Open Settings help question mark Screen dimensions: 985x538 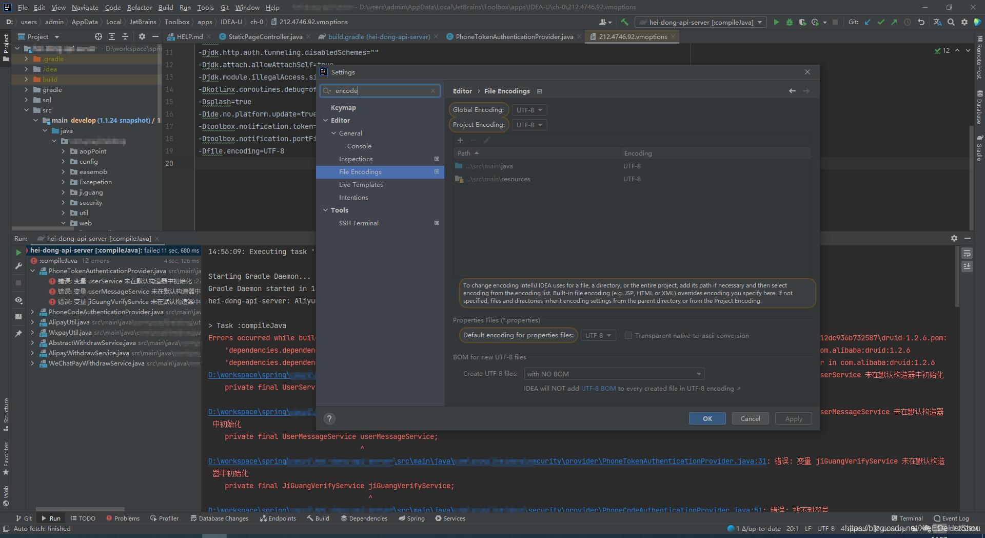tap(329, 418)
